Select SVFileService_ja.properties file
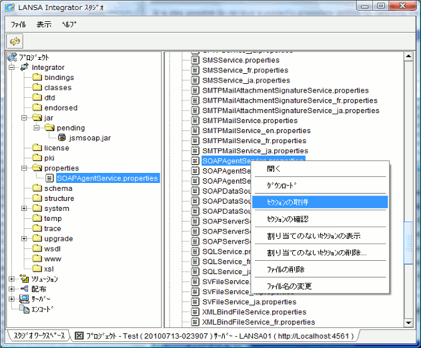Viewport: 421px width, 348px height. pyautogui.click(x=249, y=302)
